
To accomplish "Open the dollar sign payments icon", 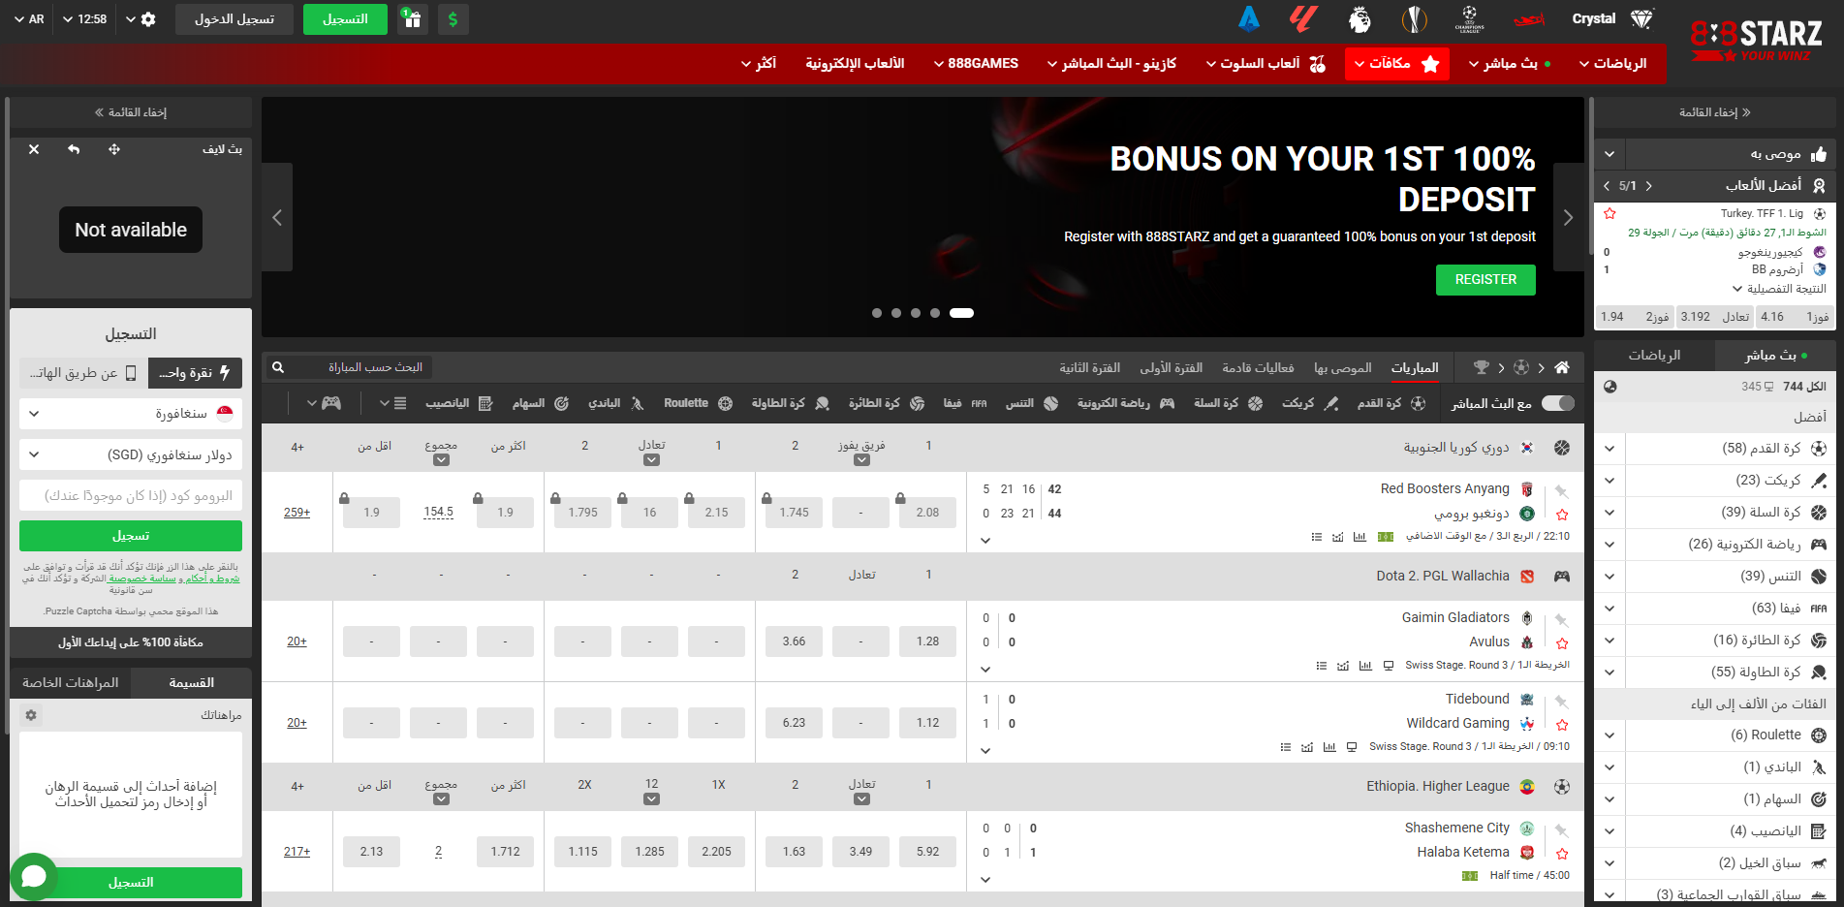I will (453, 19).
